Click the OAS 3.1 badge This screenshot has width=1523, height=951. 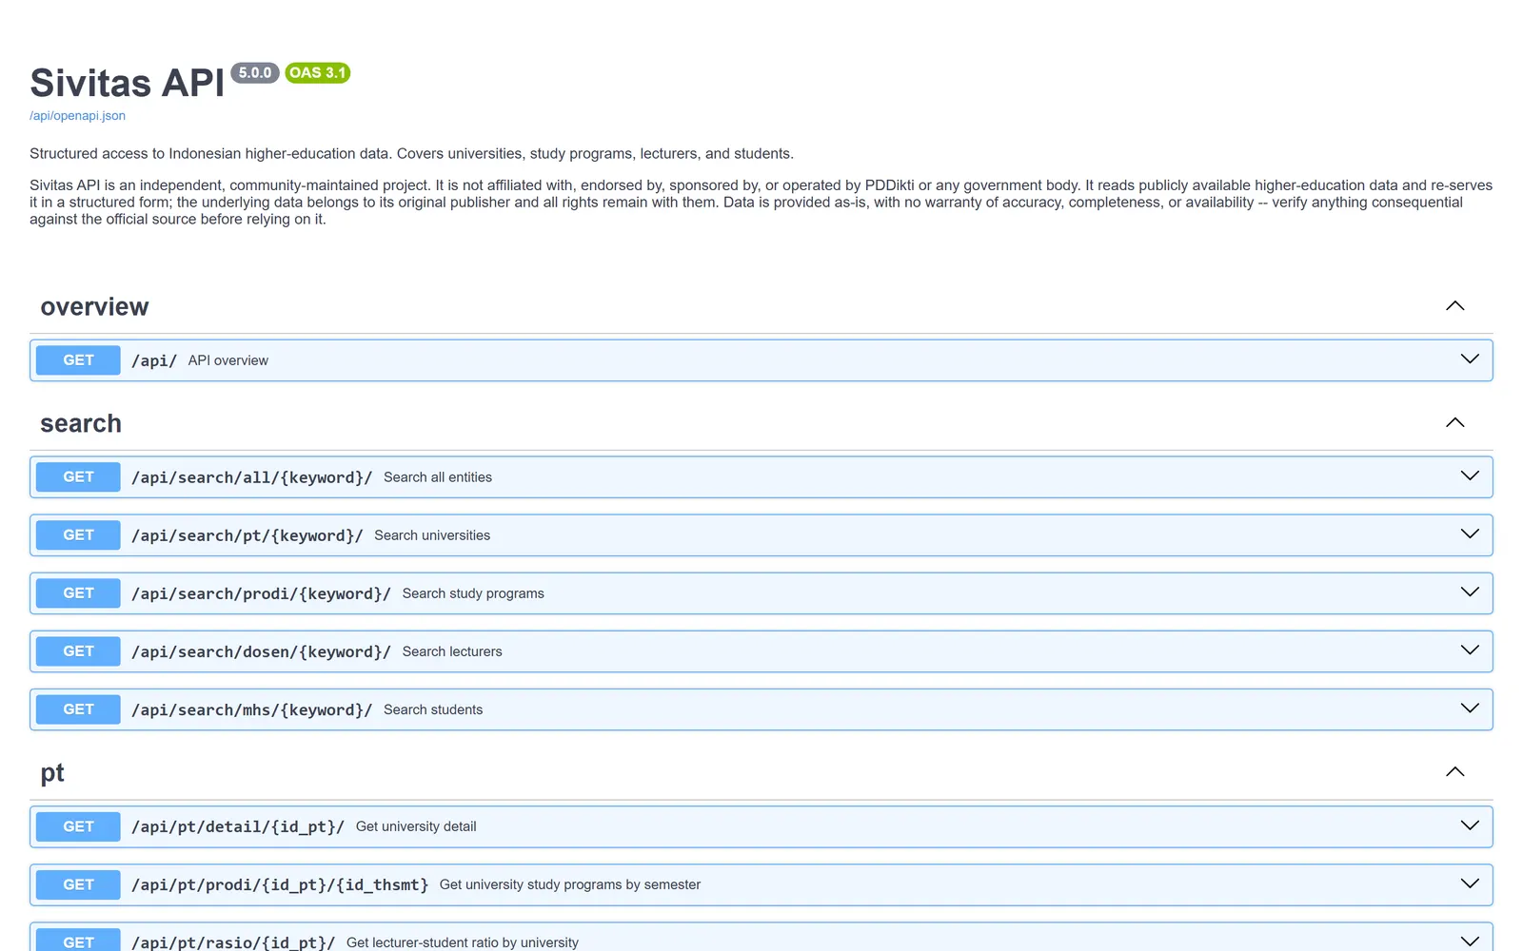[x=318, y=73]
